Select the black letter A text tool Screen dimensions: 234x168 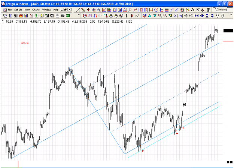(193, 10)
